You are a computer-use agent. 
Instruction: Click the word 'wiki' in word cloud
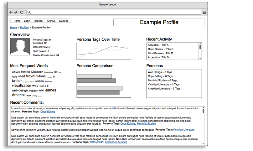point(41,90)
